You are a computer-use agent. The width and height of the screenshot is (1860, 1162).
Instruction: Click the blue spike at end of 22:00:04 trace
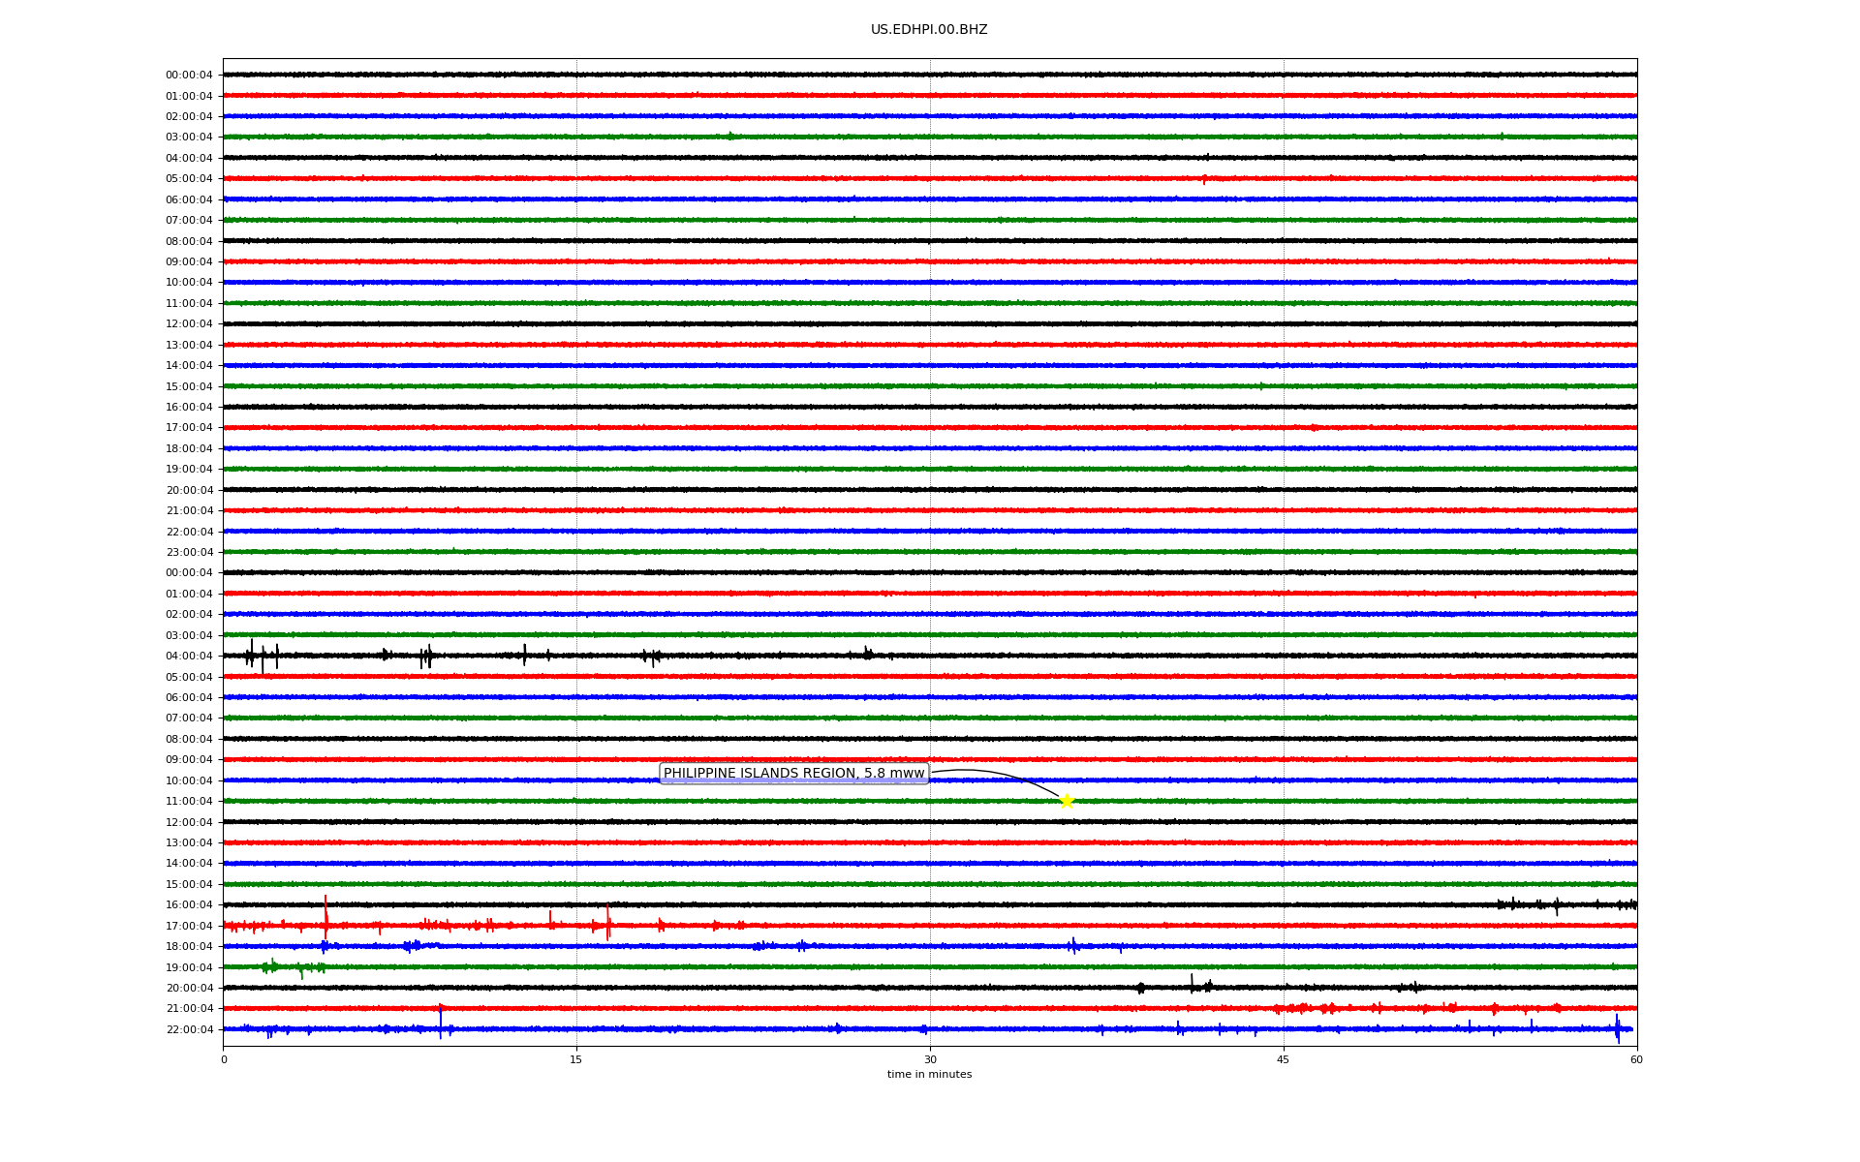(x=1617, y=1028)
